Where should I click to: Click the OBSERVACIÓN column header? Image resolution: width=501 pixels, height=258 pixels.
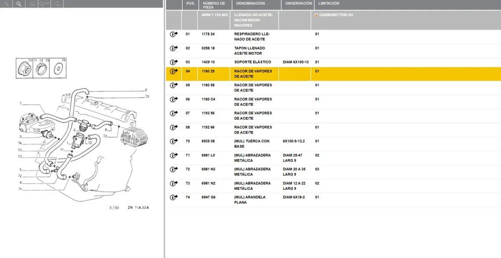point(299,3)
